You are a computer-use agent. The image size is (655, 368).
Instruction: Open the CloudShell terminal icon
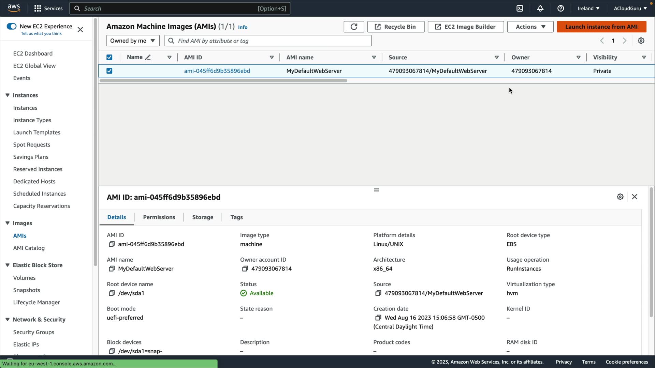tap(520, 9)
